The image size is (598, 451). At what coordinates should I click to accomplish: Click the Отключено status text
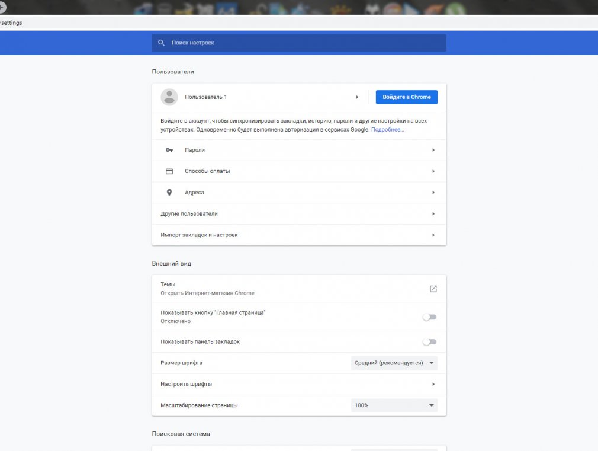[175, 321]
